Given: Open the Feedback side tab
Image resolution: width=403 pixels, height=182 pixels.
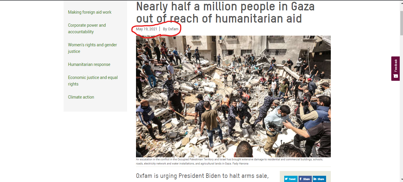Looking at the screenshot, I should pyautogui.click(x=395, y=69).
